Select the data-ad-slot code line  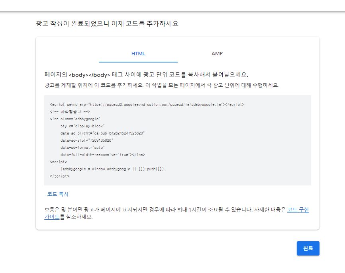(87, 140)
